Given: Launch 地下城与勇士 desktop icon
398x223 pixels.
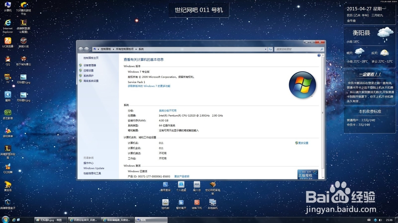Looking at the screenshot, I should tap(23, 61).
